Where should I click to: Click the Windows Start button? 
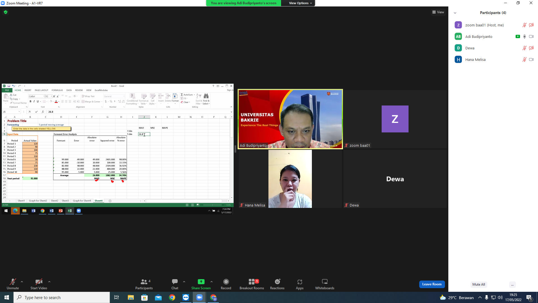7,297
